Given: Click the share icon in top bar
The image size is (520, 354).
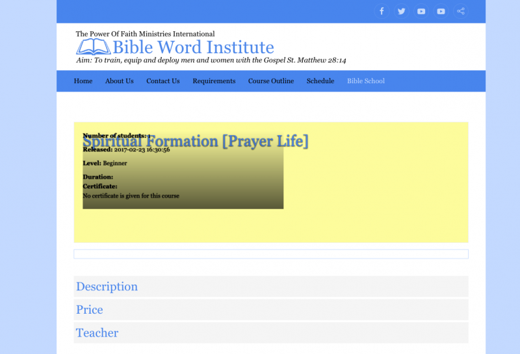Looking at the screenshot, I should coord(461,11).
